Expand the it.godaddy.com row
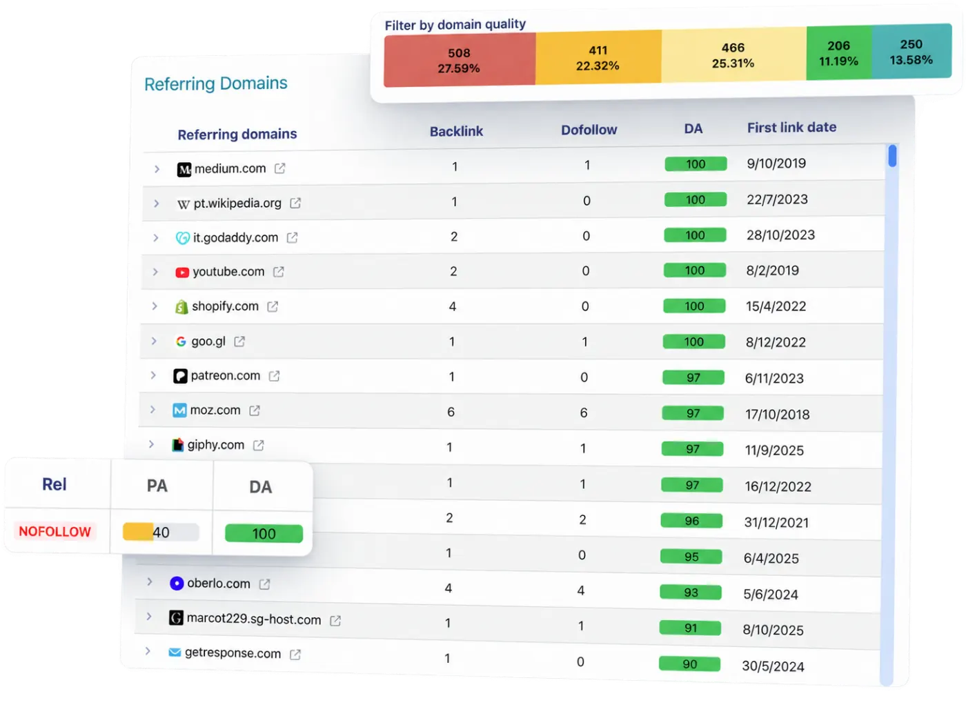This screenshot has width=966, height=707. tap(155, 238)
